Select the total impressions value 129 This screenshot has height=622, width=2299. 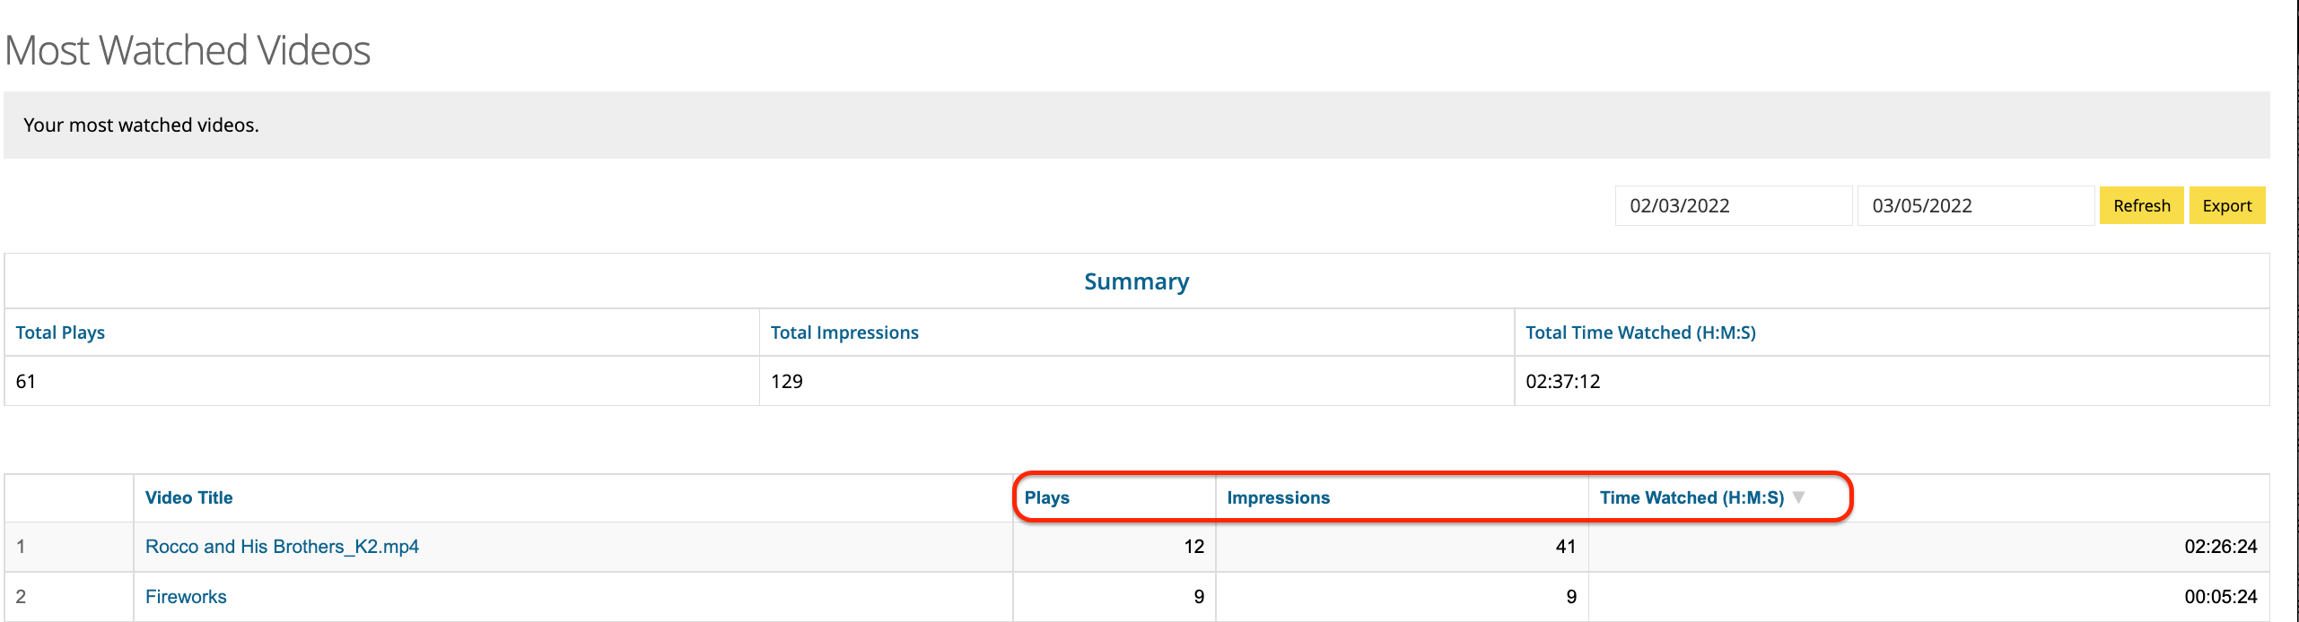[x=787, y=382]
